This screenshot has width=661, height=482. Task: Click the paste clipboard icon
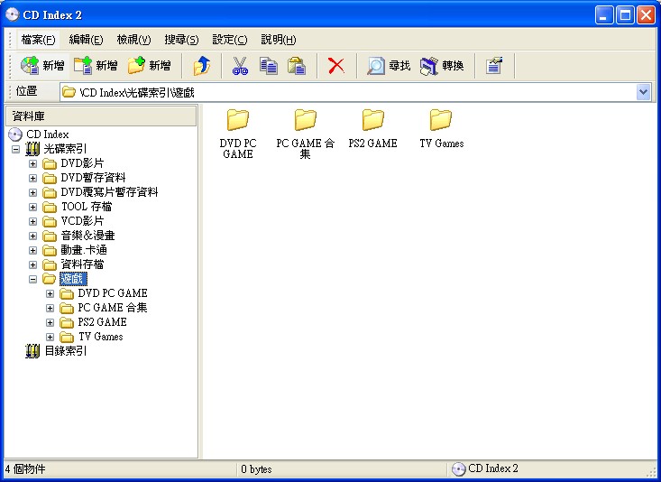[x=296, y=66]
